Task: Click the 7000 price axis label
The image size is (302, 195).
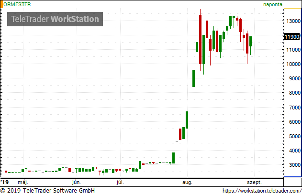Action: pos(295,108)
